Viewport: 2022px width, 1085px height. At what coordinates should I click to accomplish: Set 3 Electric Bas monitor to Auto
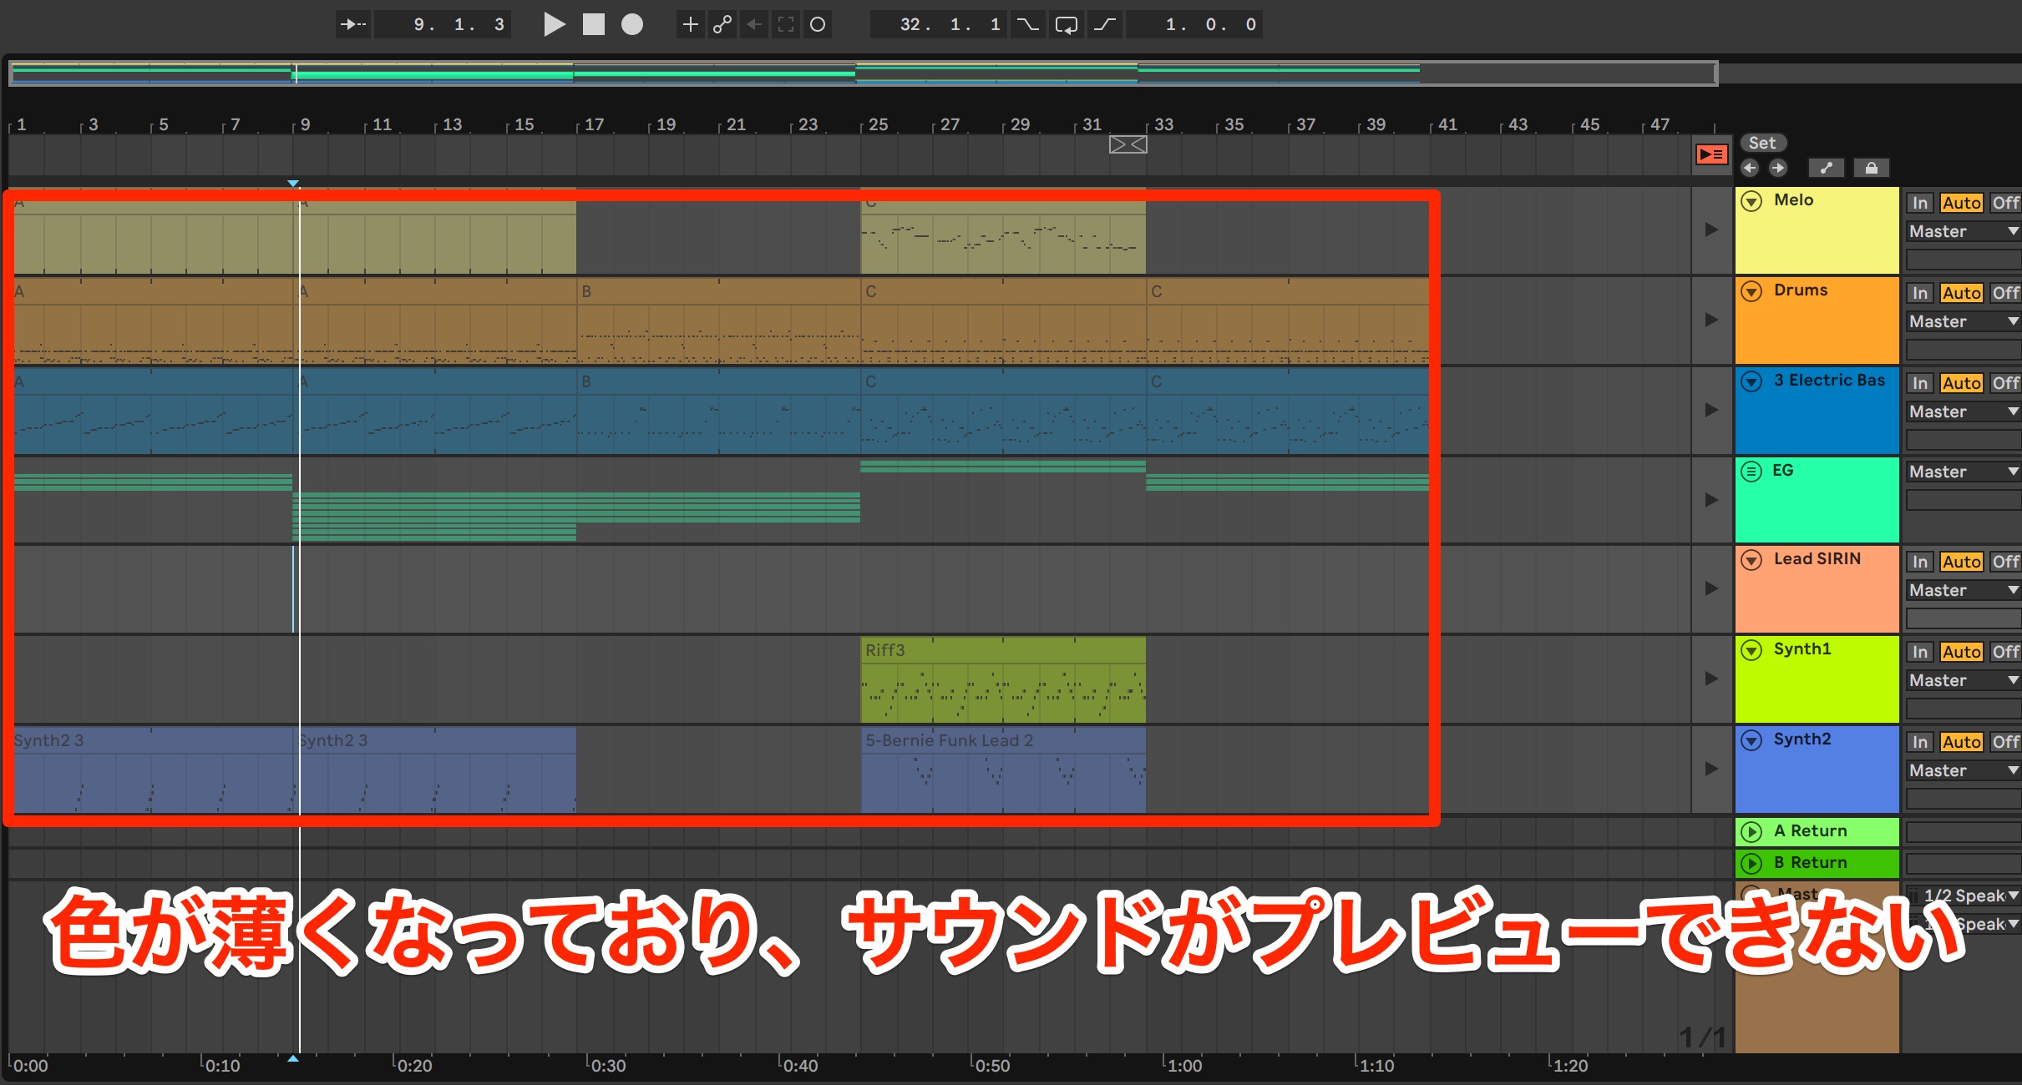click(1961, 383)
